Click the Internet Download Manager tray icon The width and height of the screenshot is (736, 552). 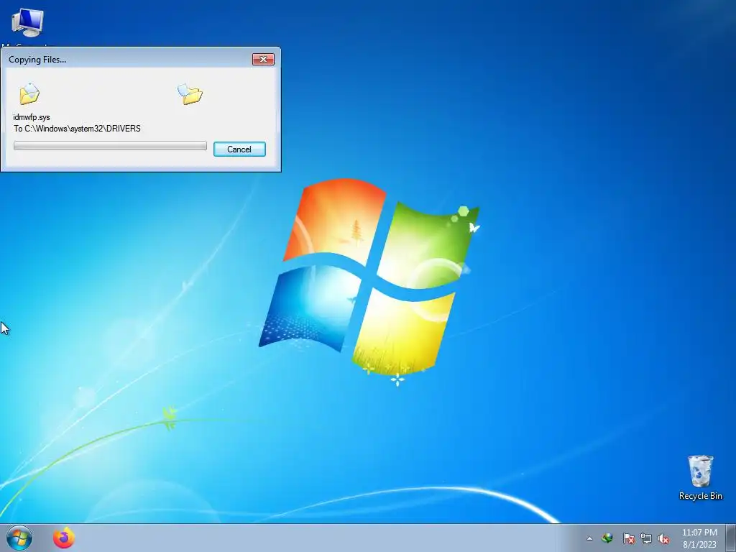[x=607, y=538]
